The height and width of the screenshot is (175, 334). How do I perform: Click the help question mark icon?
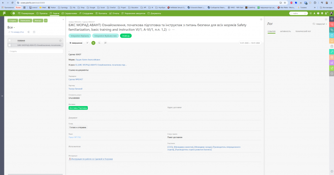pyautogui.click(x=318, y=13)
